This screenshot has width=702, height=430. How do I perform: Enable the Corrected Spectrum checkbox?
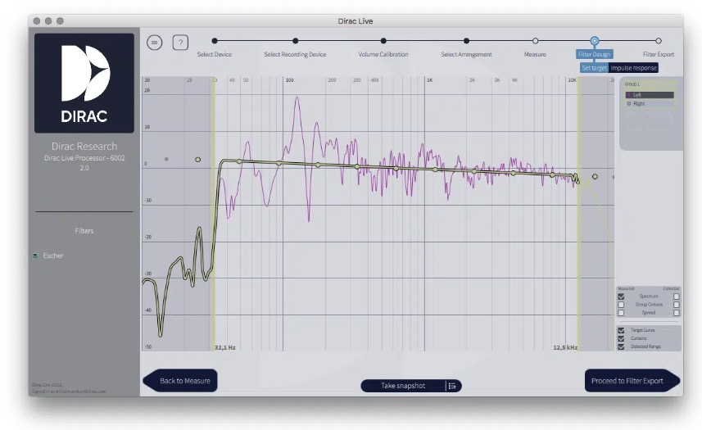click(x=676, y=296)
